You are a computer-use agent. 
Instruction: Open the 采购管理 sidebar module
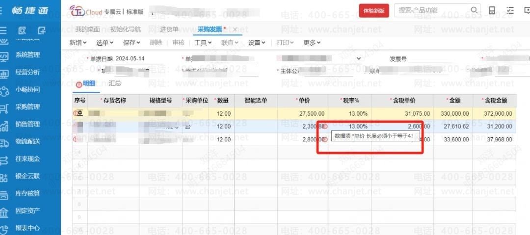click(x=27, y=107)
